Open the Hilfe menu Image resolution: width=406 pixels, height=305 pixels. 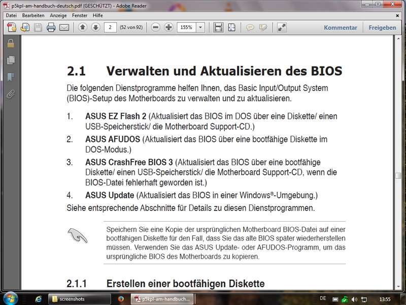pyautogui.click(x=97, y=16)
